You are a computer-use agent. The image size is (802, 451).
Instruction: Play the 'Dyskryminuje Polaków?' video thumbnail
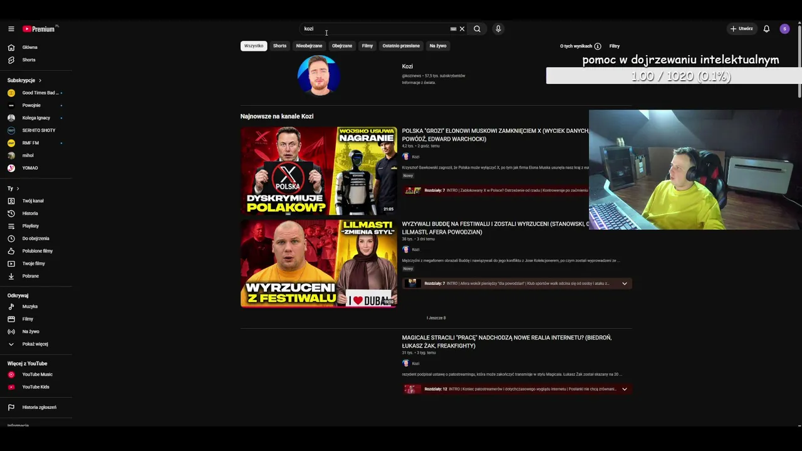coord(319,171)
